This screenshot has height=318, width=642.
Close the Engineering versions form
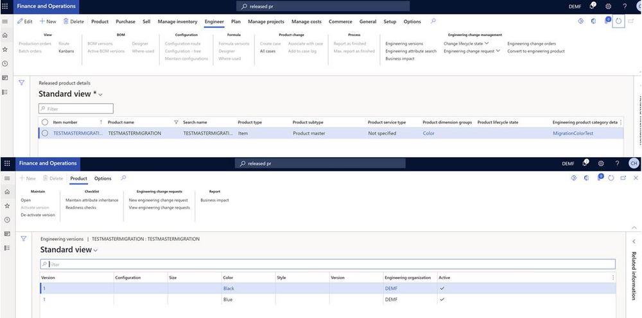pos(636,178)
